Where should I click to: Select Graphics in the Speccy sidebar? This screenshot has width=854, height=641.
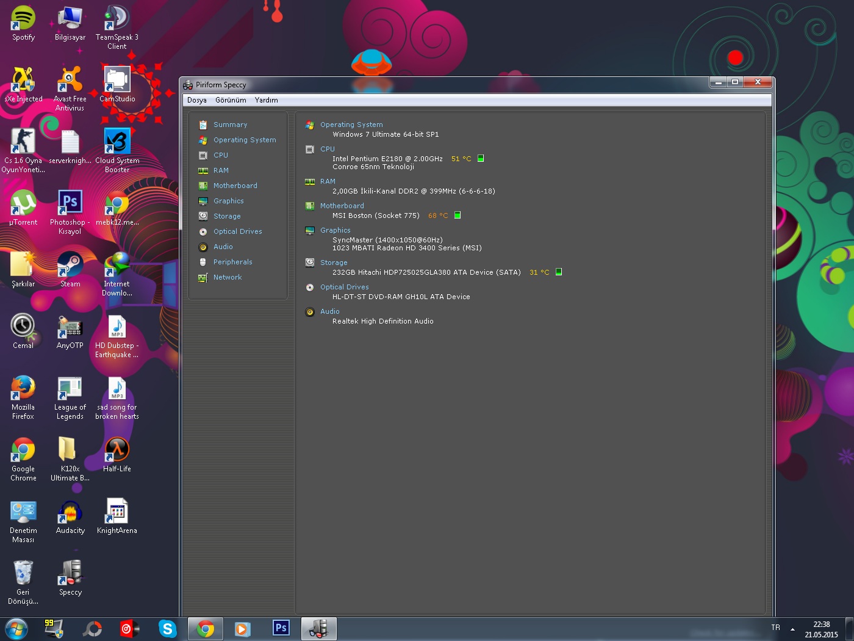pyautogui.click(x=228, y=201)
